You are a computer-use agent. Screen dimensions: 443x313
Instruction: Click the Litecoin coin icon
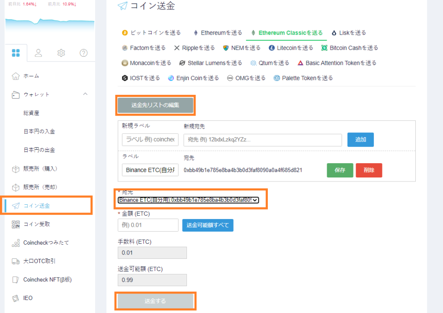[x=272, y=48]
